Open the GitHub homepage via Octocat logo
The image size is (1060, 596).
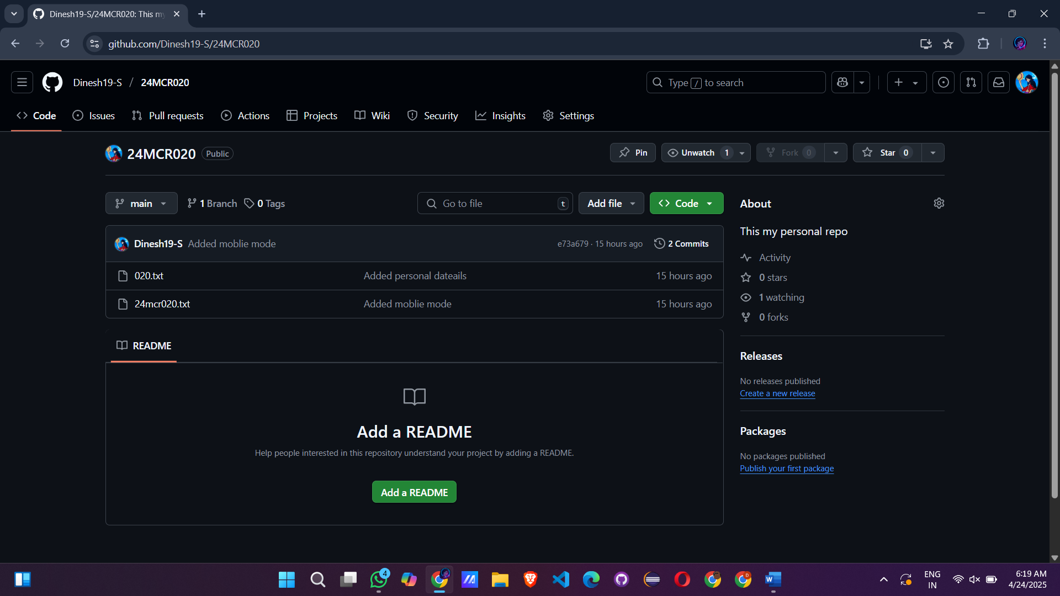52,83
